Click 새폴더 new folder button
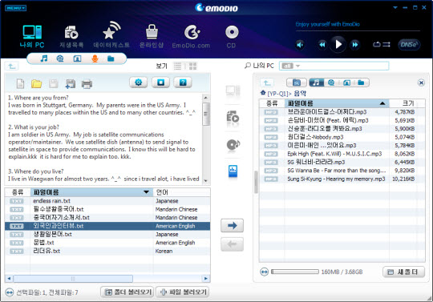This screenshot has width=433, height=302. pos(403,272)
